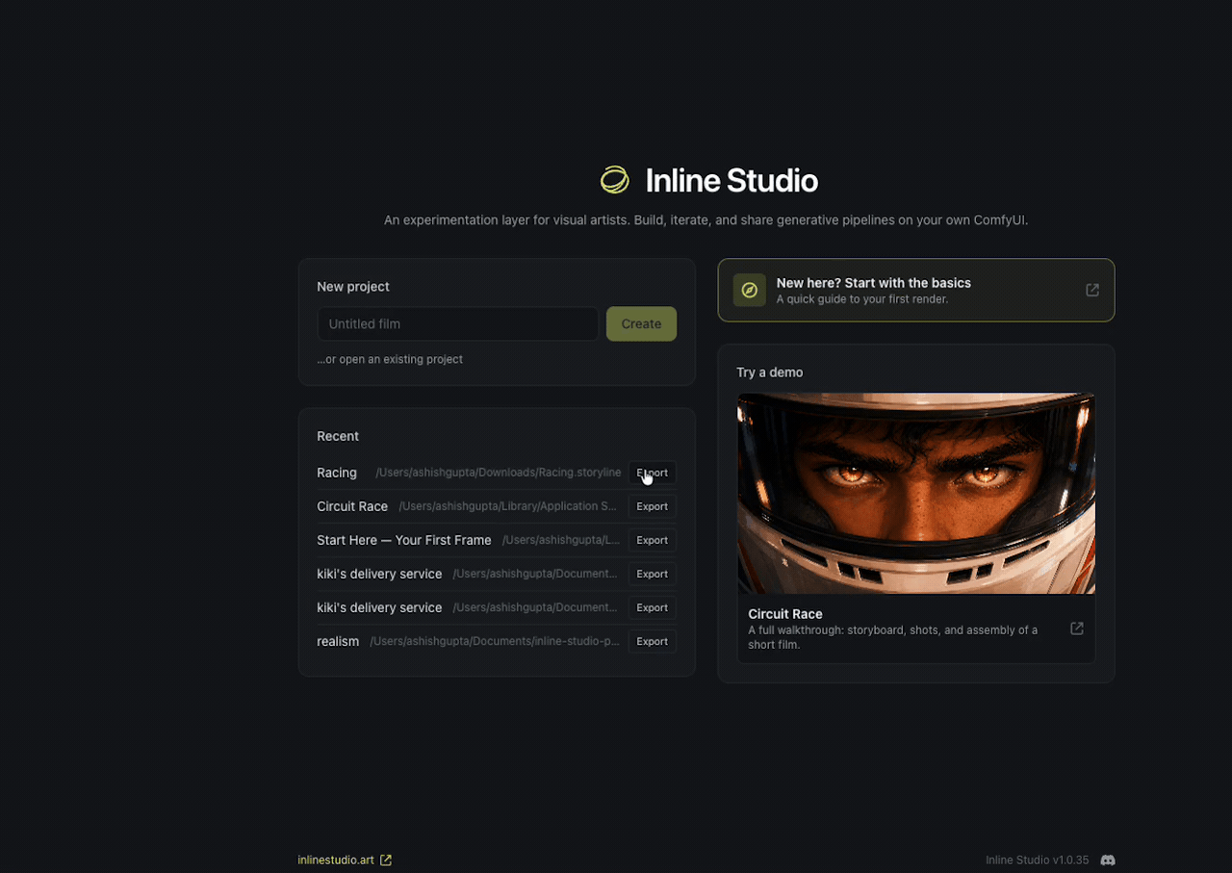The width and height of the screenshot is (1232, 873).
Task: Export the Start Here — Your First Frame project
Action: coord(652,540)
